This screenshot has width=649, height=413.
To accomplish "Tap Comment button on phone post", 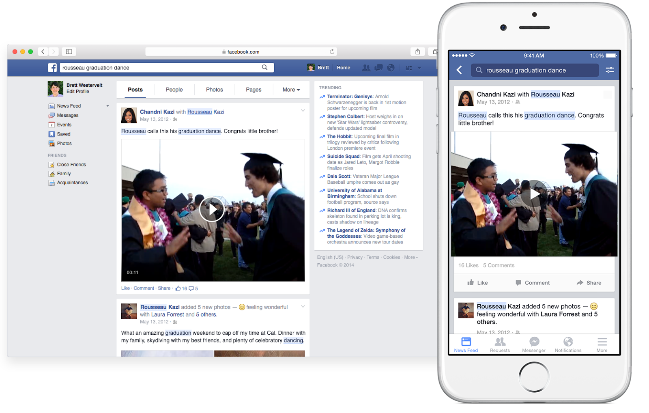I will (x=533, y=283).
